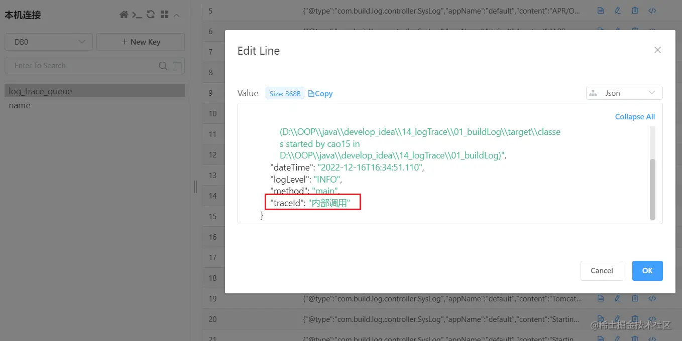Click the sidebar resize handle
This screenshot has width=682, height=341.
[x=195, y=187]
